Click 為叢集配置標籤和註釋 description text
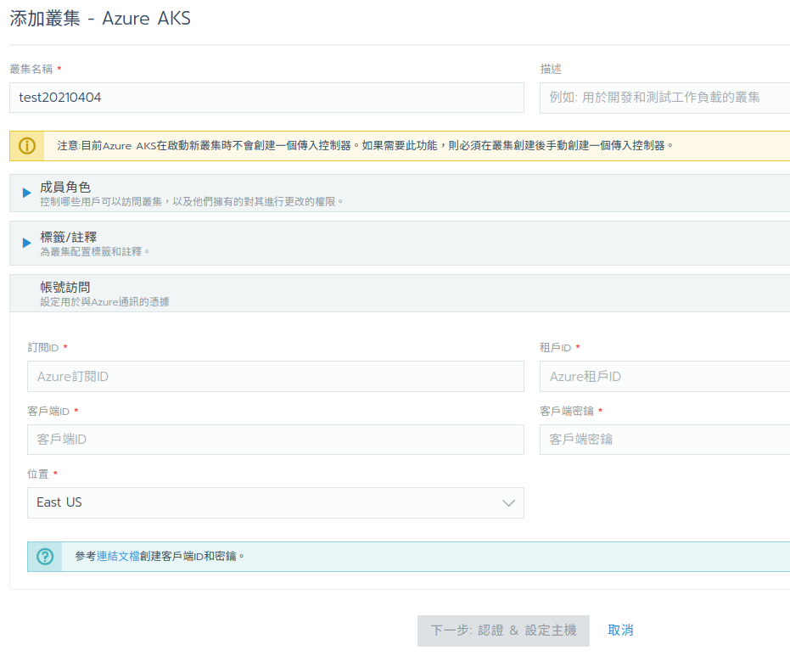Image resolution: width=790 pixels, height=656 pixels. point(95,251)
